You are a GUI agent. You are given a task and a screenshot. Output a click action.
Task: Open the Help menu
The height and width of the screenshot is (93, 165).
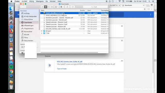point(59,1)
